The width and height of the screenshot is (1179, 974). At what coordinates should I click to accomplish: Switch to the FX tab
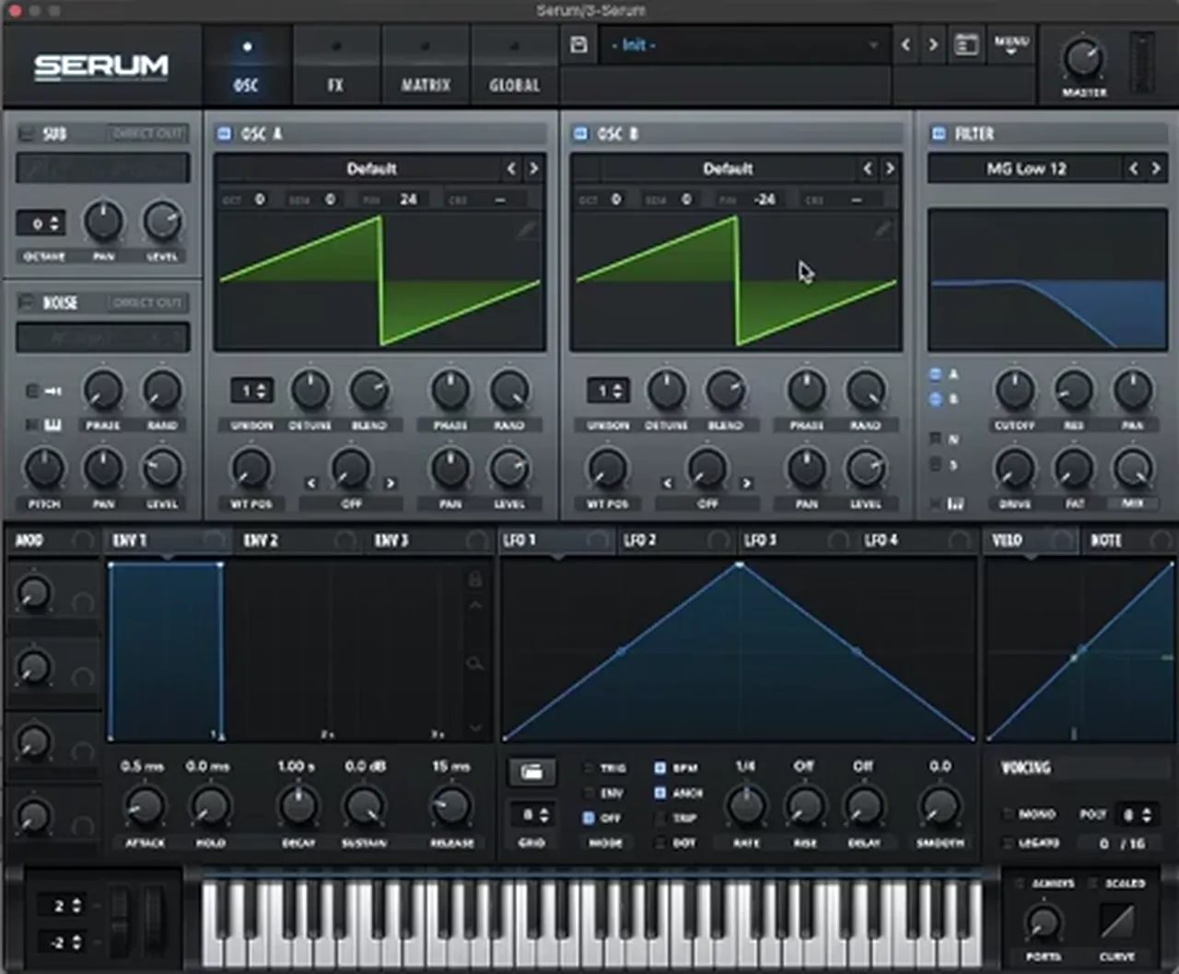tap(336, 65)
